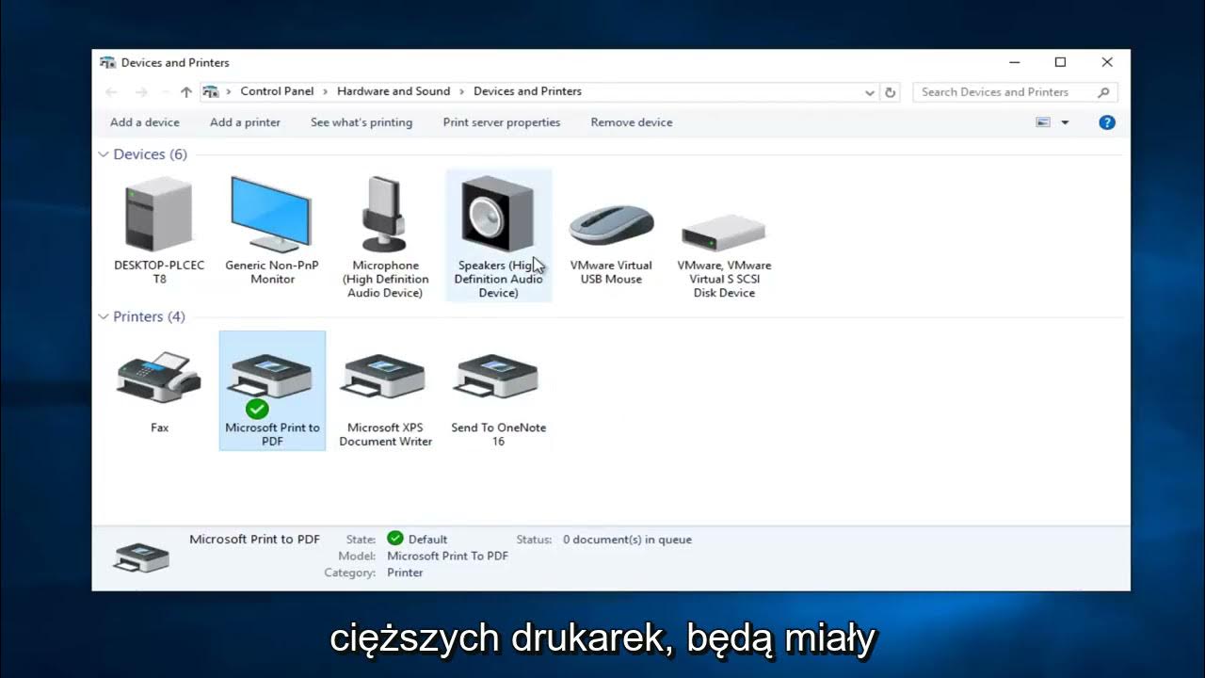
Task: Select the Send To OneNote 16 printer
Action: 498,391
